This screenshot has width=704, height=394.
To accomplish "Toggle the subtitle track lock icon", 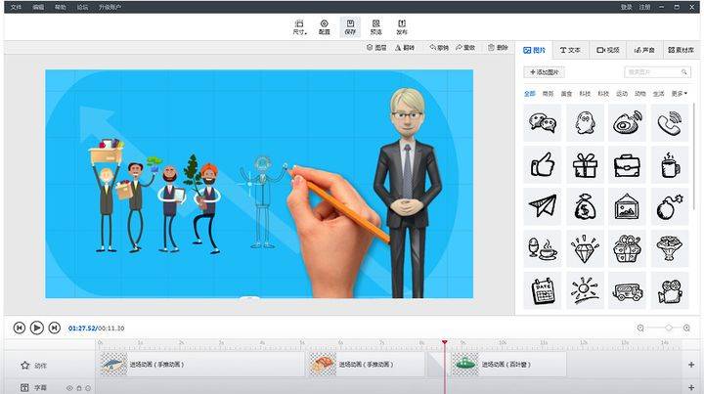I will click(79, 388).
